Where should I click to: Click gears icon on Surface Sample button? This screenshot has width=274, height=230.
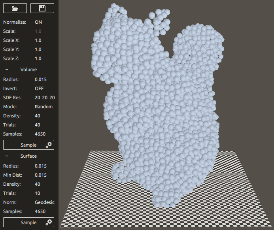(x=49, y=222)
